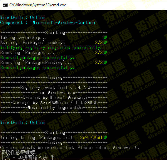The width and height of the screenshot is (167, 160).
Task: Click the 'Microsoft-Windows-Cortana' component line
Action: (49, 22)
